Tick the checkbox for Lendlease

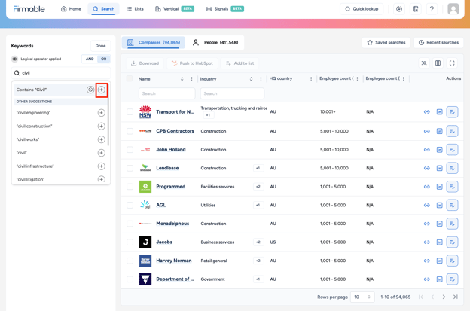point(130,168)
